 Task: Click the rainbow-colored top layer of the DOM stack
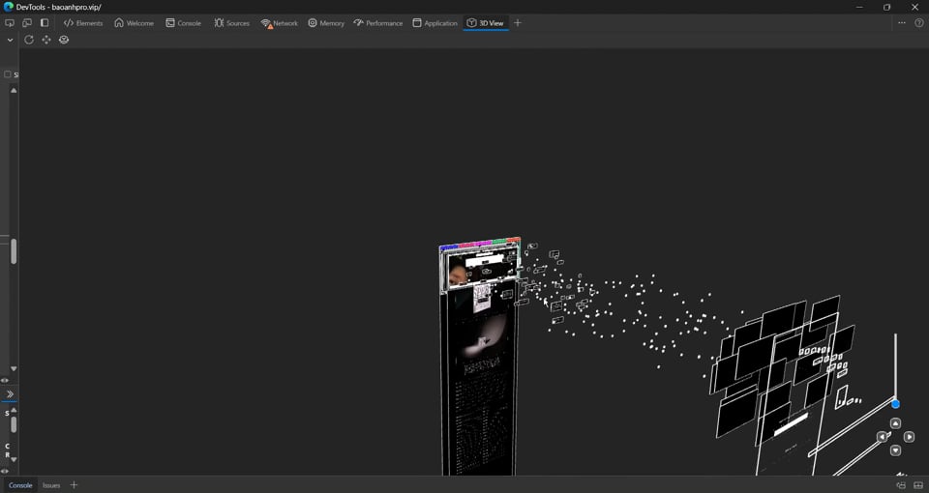479,244
